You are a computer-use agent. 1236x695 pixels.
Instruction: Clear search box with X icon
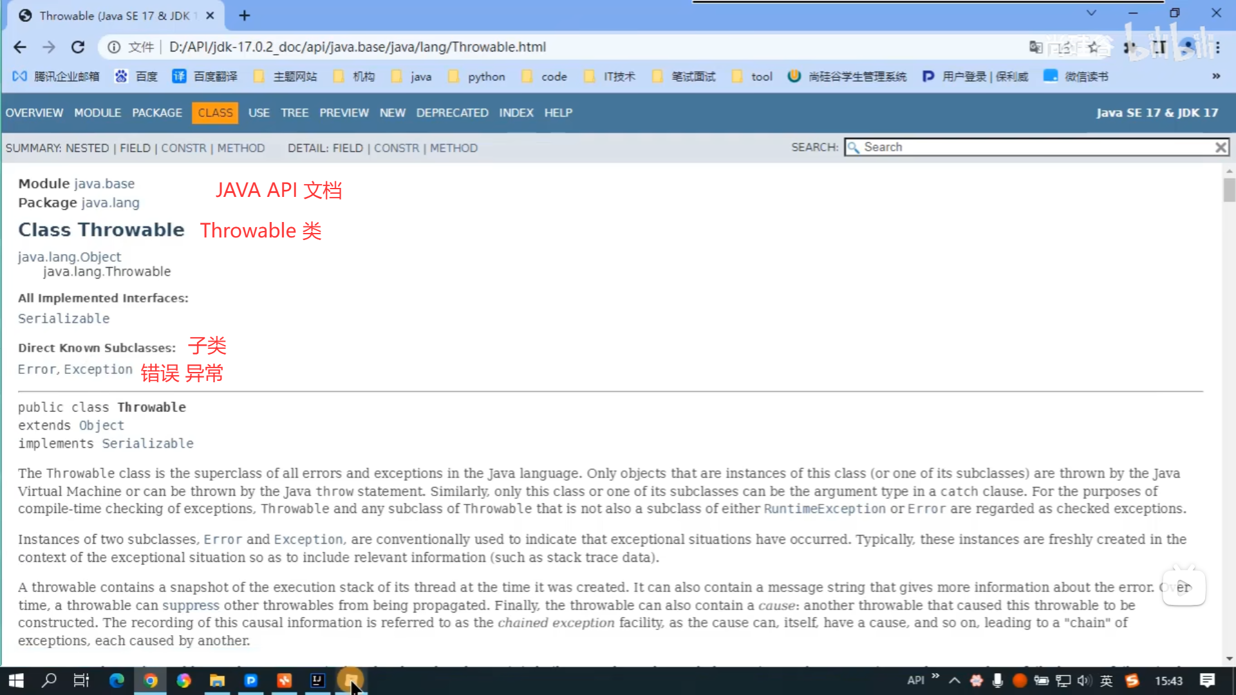(x=1220, y=147)
